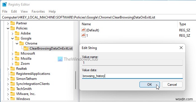Image resolution: width=196 pixels, height=102 pixels.
Task: Close the Edit String dialog
Action: (x=181, y=48)
